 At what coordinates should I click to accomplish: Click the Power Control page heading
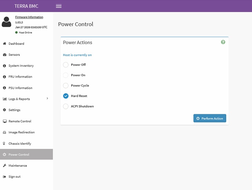[x=76, y=24]
